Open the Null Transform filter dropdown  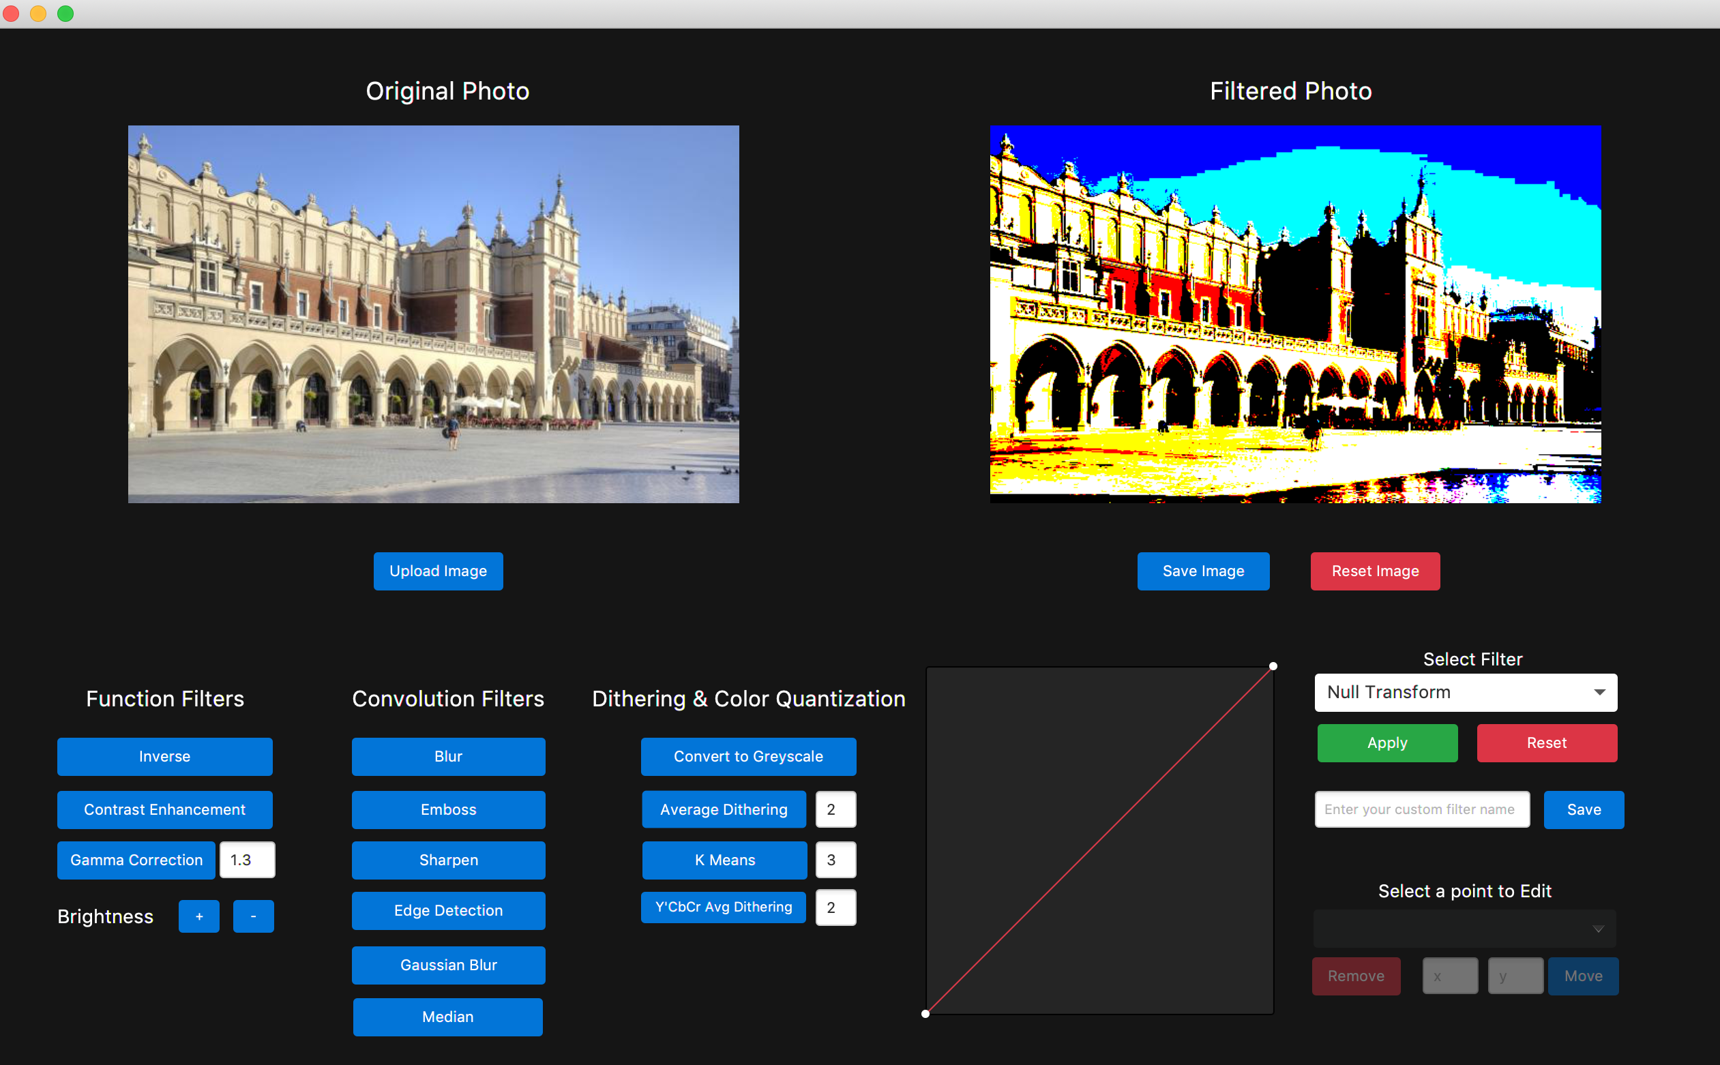point(1465,693)
